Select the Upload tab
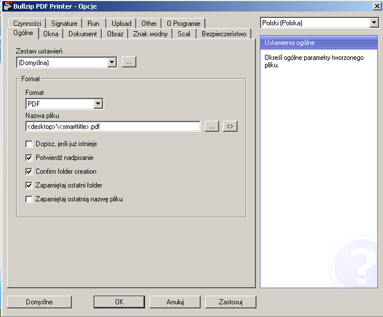This screenshot has height=317, width=383. [122, 24]
